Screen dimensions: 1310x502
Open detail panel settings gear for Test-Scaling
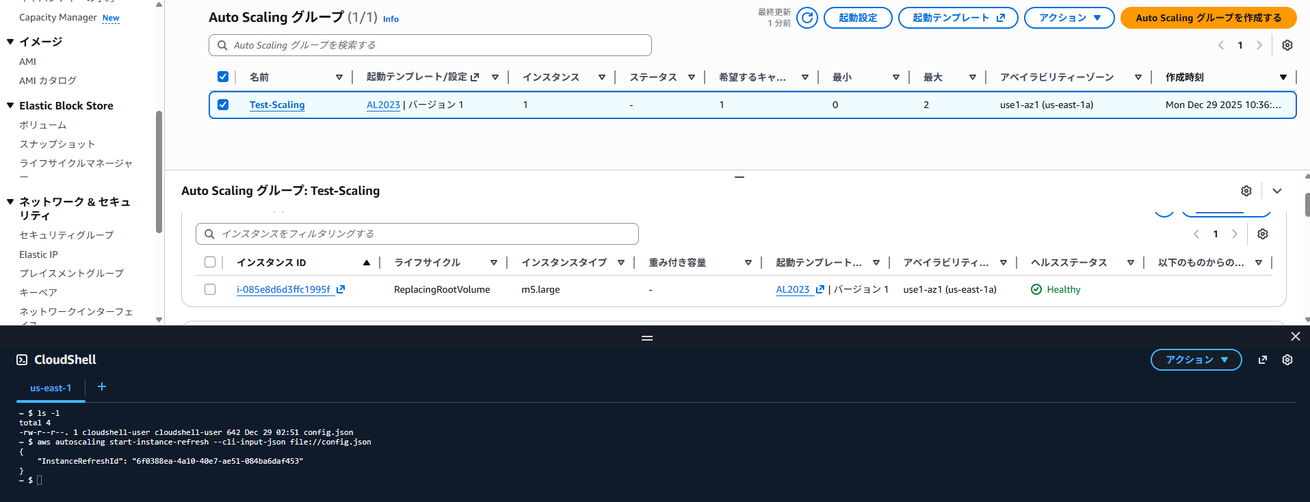pyautogui.click(x=1246, y=191)
